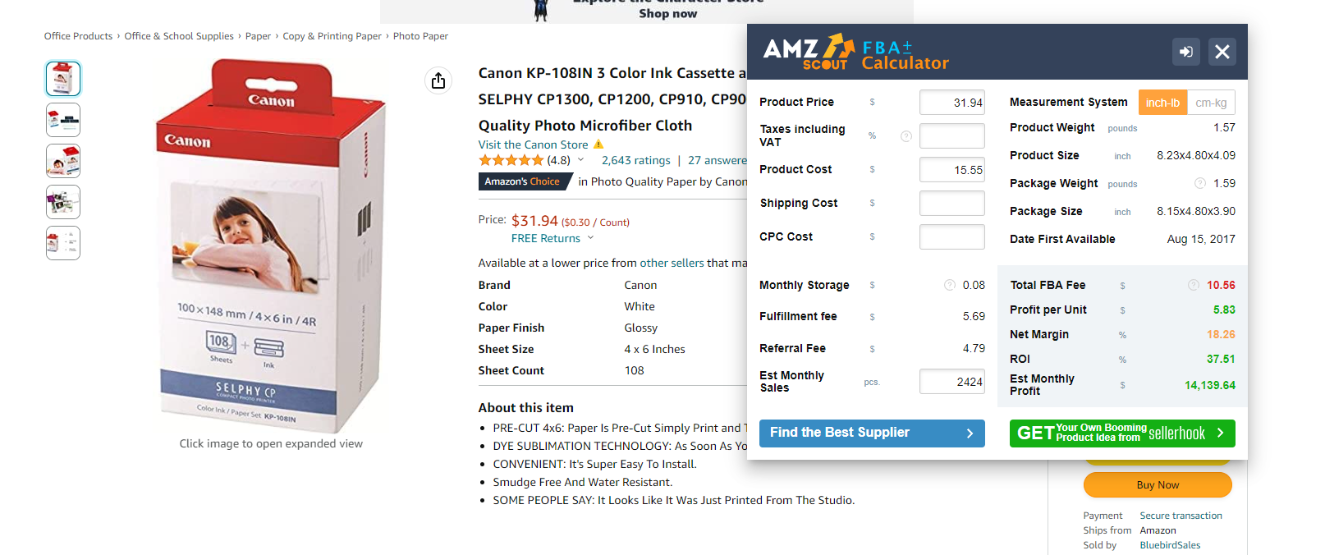1325x555 pixels.
Task: Expand the star rating breakdown dropdown
Action: coord(581,160)
